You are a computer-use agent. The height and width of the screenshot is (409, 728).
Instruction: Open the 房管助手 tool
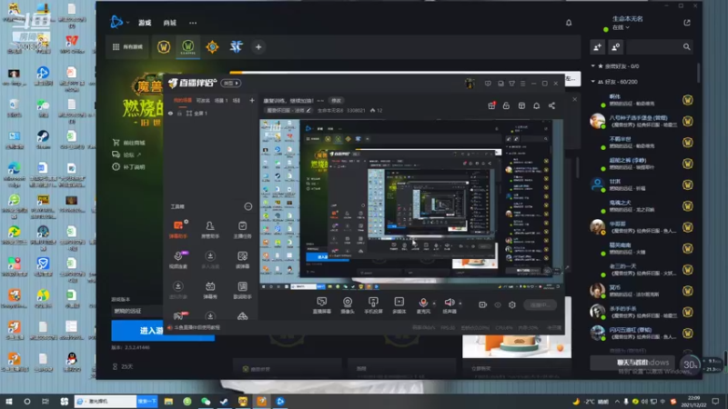[210, 229]
